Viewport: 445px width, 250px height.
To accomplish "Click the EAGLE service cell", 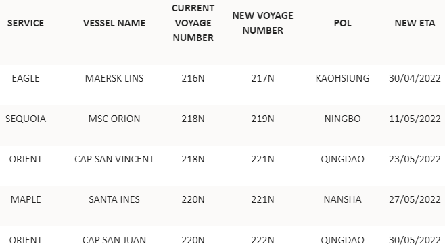I will [26, 78].
